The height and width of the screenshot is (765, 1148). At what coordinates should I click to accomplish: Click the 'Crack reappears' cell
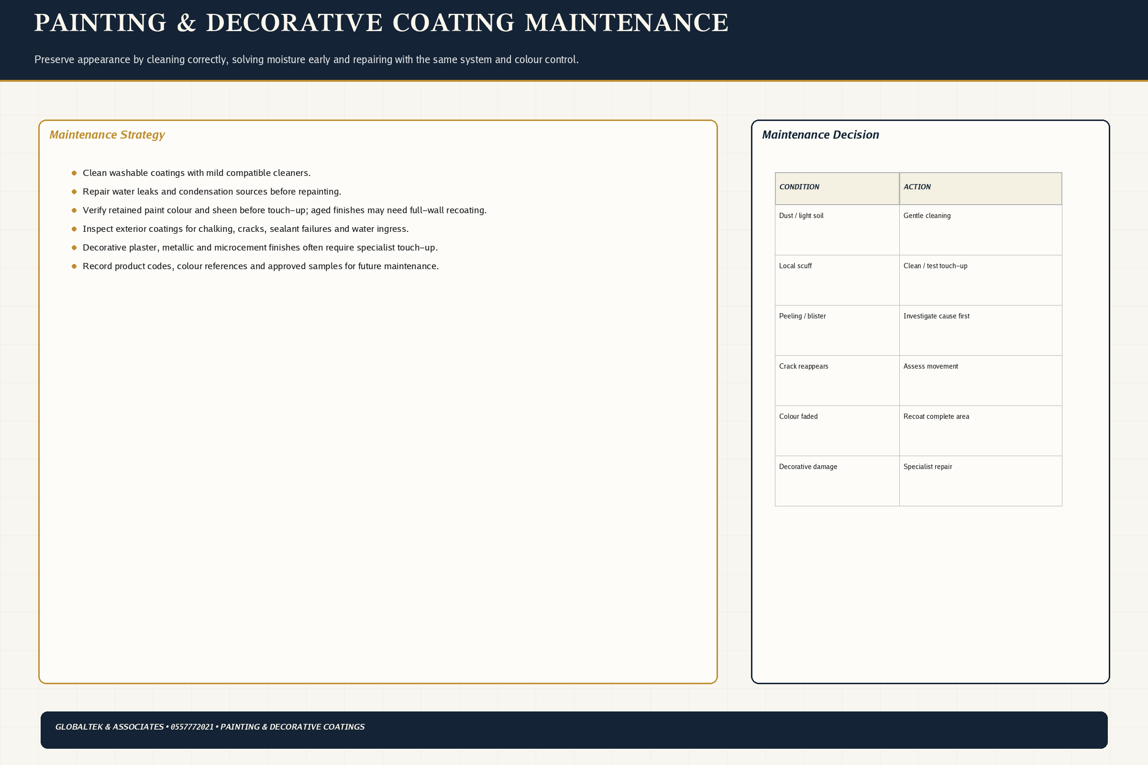coord(837,381)
